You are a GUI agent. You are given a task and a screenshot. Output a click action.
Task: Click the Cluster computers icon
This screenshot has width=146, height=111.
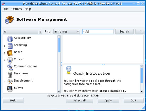(10, 60)
